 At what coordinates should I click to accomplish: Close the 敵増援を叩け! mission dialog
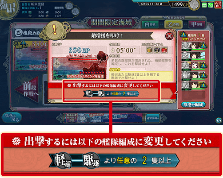point(169,36)
